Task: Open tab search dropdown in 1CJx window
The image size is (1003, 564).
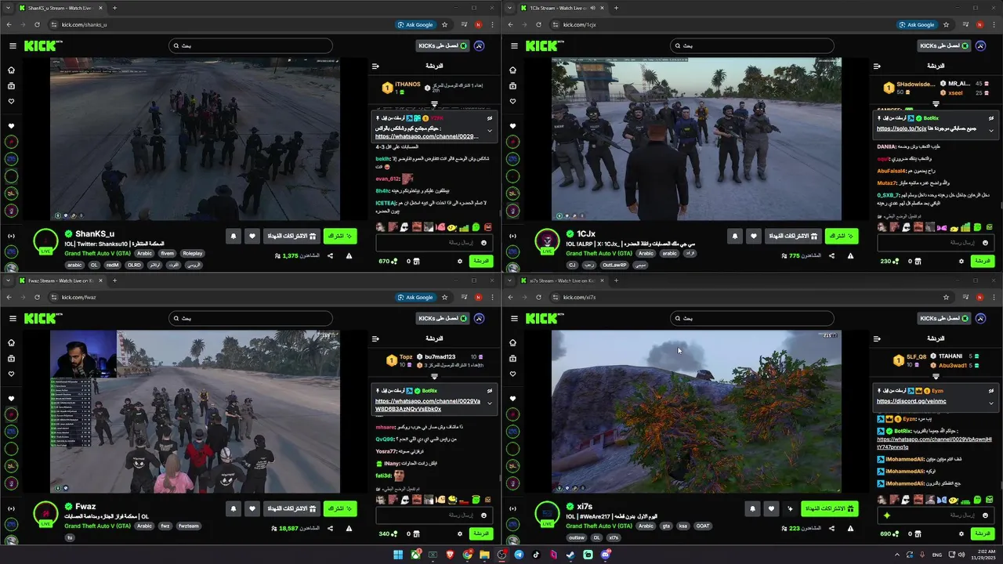Action: pos(511,8)
